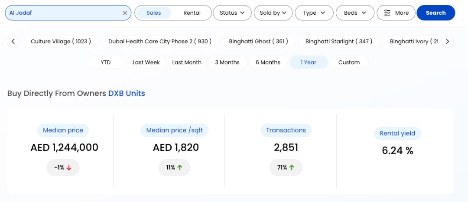Select the Custom date range option

pyautogui.click(x=349, y=62)
